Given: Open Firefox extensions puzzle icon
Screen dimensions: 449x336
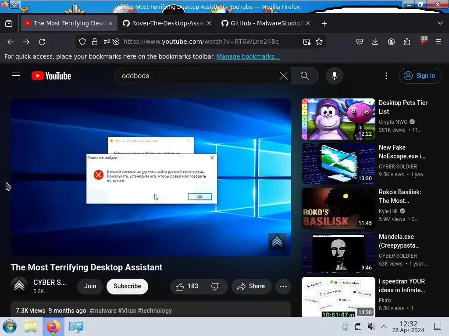Looking at the screenshot, I should (x=407, y=42).
